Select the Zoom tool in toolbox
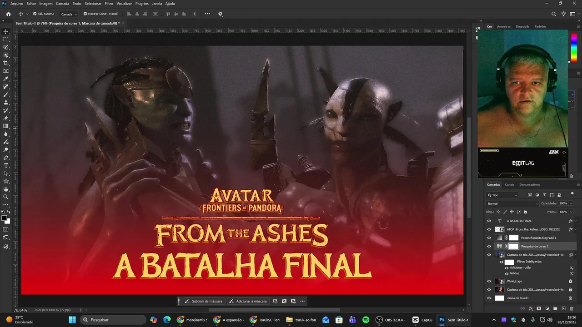This screenshot has height=327, width=582. 6,197
